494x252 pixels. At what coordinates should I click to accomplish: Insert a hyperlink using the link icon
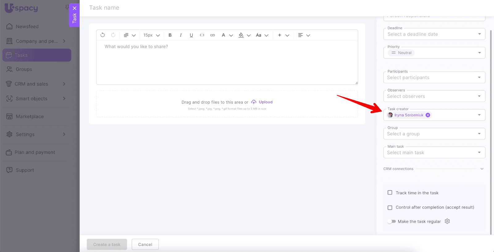(x=212, y=35)
